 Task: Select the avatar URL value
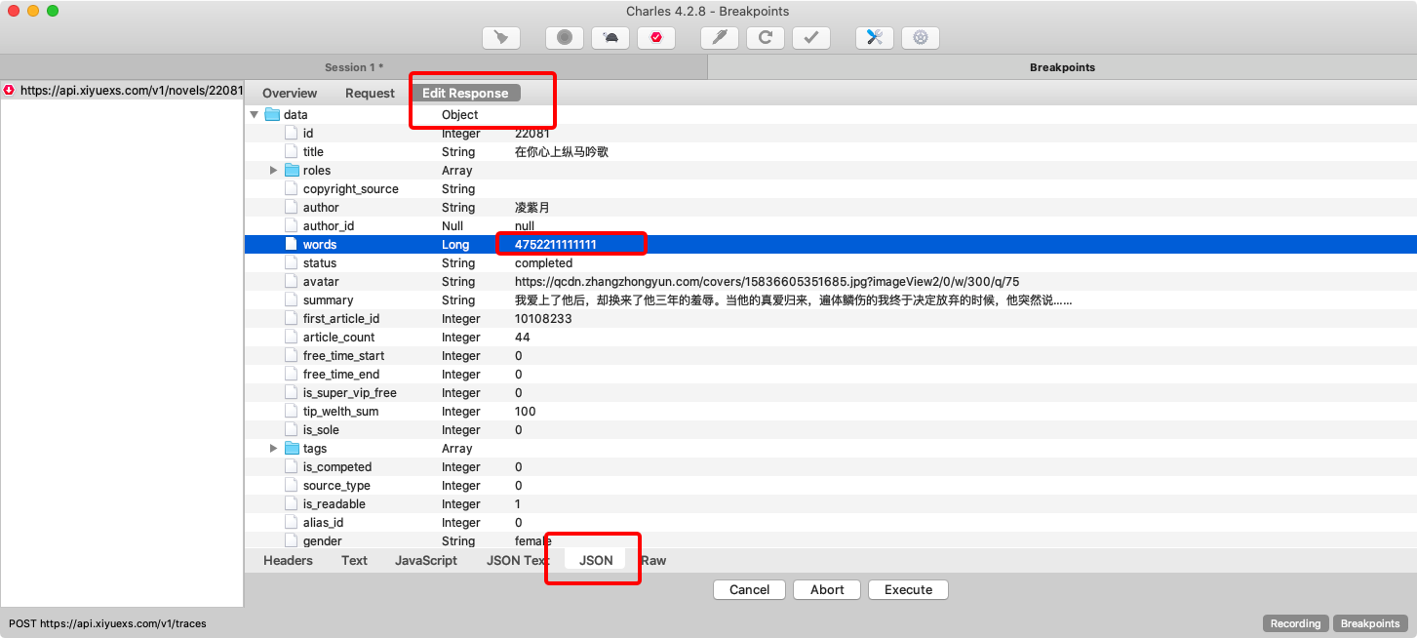point(767,282)
